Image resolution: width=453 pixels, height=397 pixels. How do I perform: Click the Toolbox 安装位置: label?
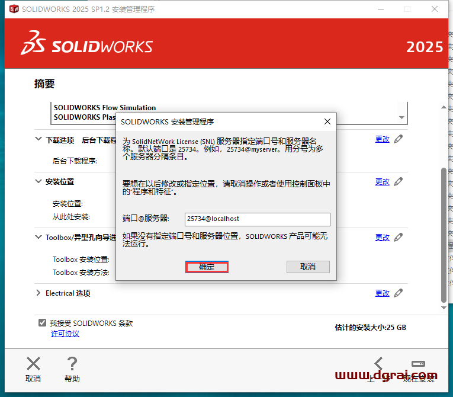81,260
